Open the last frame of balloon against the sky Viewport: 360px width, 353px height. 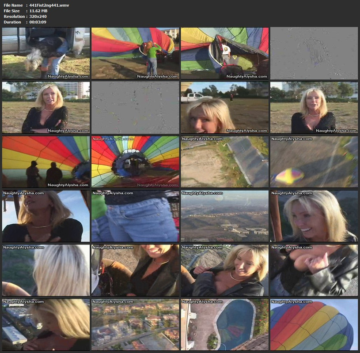[x=314, y=325]
